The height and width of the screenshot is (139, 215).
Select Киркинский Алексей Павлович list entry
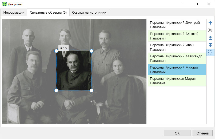(177, 36)
